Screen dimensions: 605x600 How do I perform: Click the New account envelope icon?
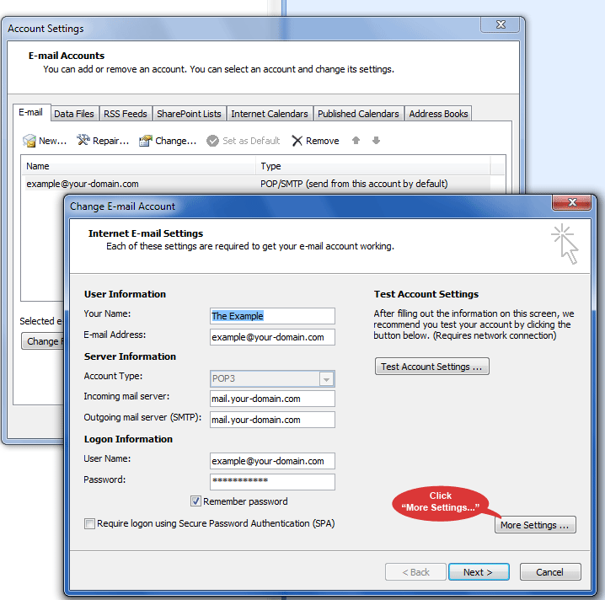tap(29, 141)
